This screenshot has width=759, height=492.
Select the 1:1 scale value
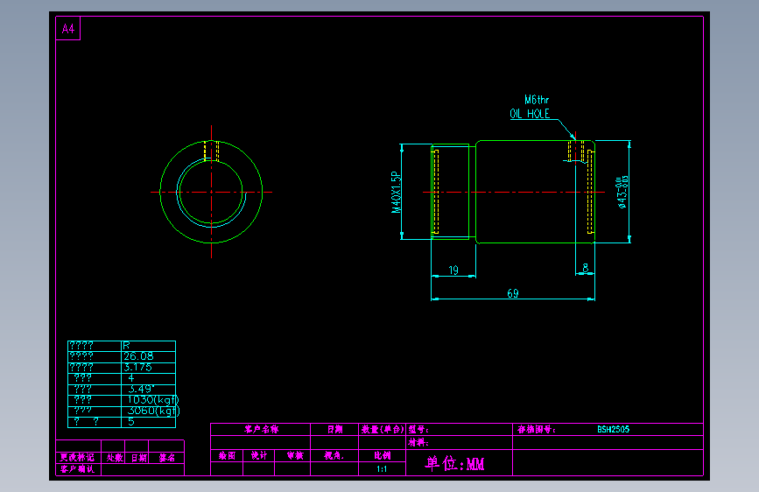[x=382, y=469]
